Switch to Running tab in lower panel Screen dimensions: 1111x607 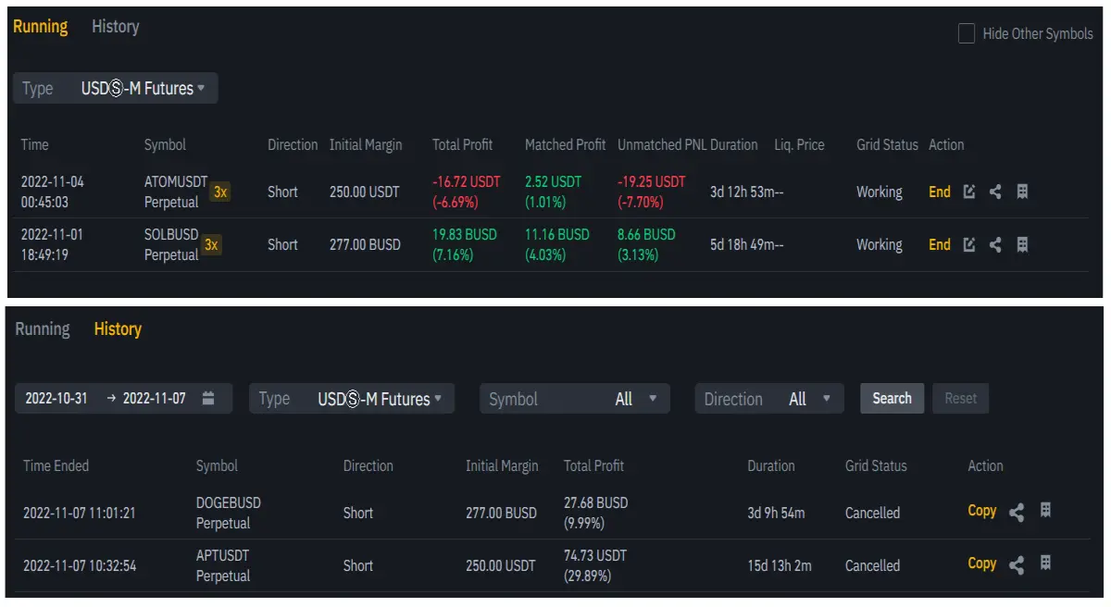pyautogui.click(x=43, y=329)
